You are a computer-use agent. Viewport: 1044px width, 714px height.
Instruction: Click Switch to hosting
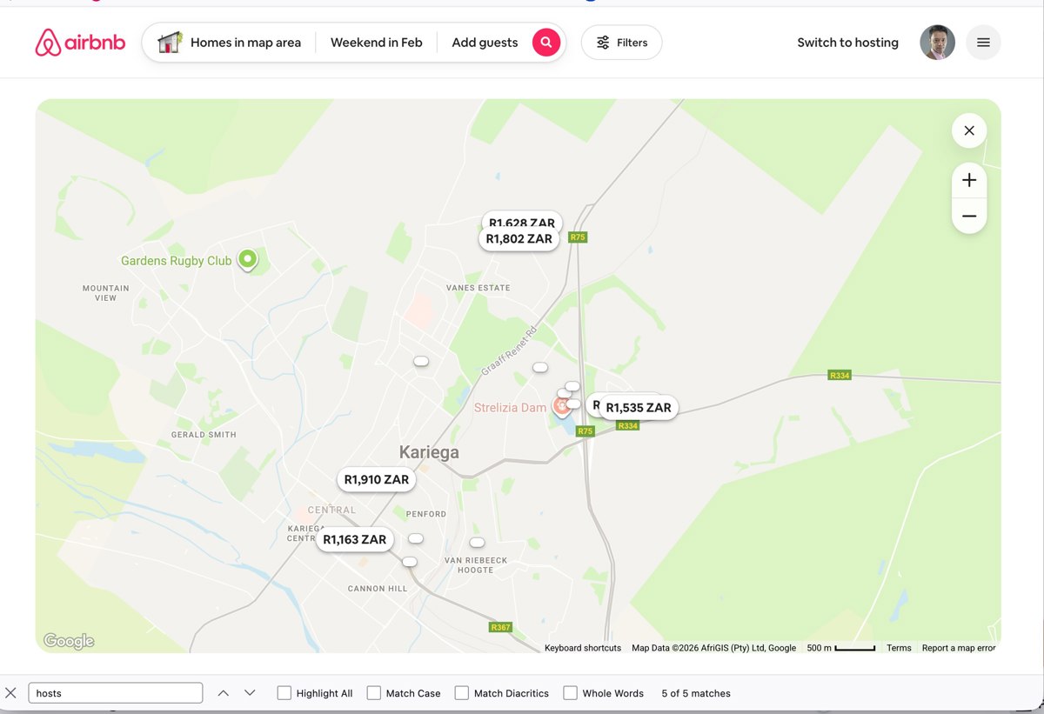[847, 43]
